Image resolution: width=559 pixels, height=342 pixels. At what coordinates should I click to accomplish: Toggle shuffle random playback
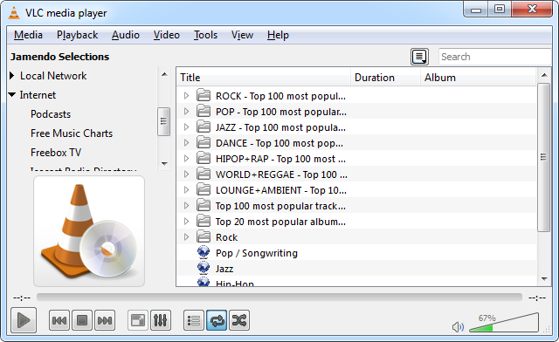[239, 320]
